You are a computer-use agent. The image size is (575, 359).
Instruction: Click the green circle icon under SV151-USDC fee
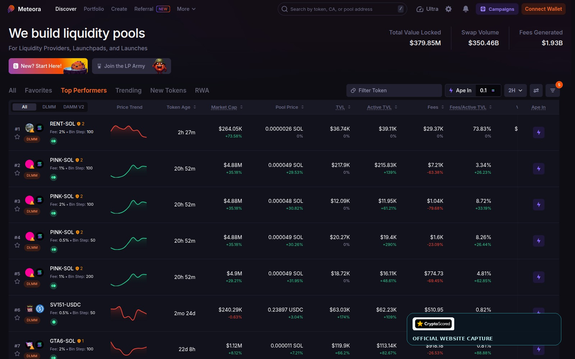pos(54,322)
